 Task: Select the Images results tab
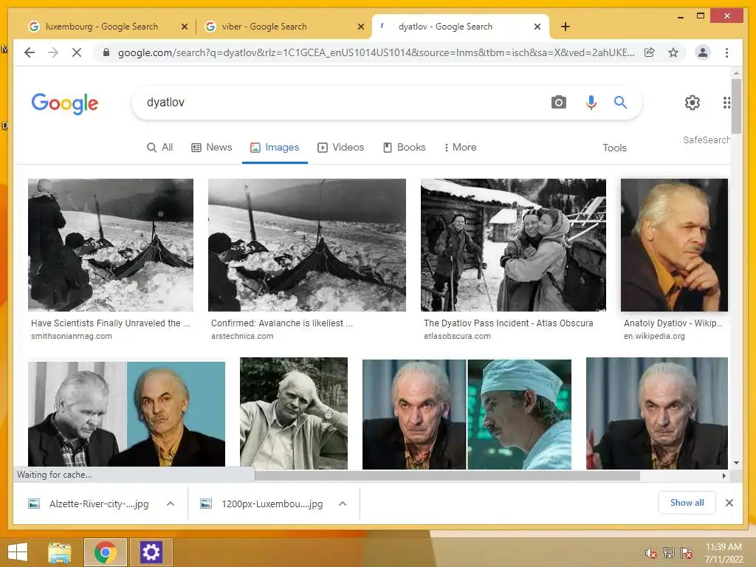pos(275,148)
